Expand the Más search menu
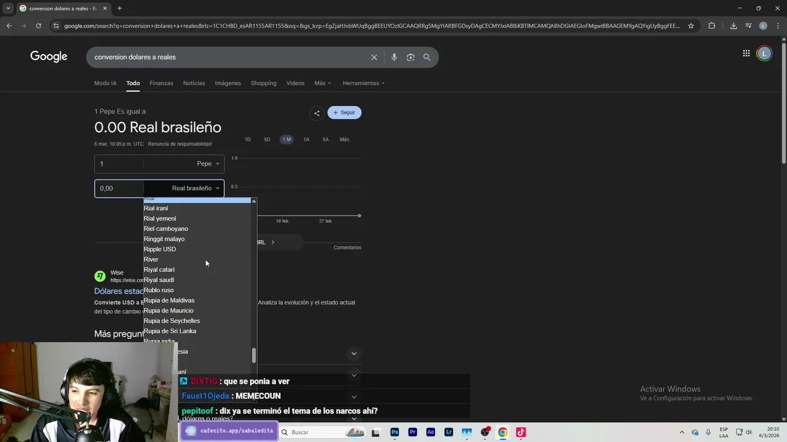 323,83
